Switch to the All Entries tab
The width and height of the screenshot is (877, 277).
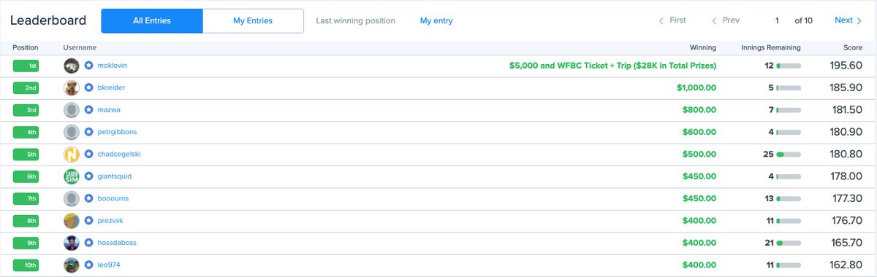pyautogui.click(x=151, y=21)
